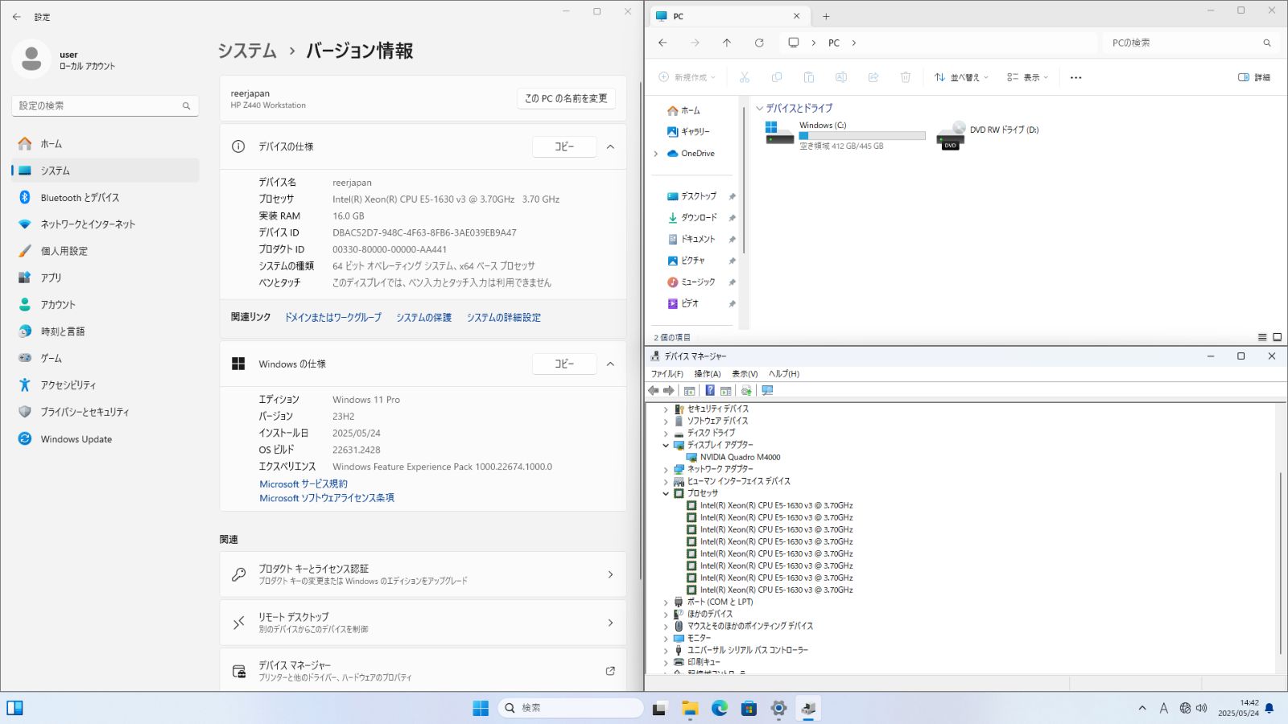Click Explorer's refresh icon
The width and height of the screenshot is (1288, 724).
tap(759, 43)
